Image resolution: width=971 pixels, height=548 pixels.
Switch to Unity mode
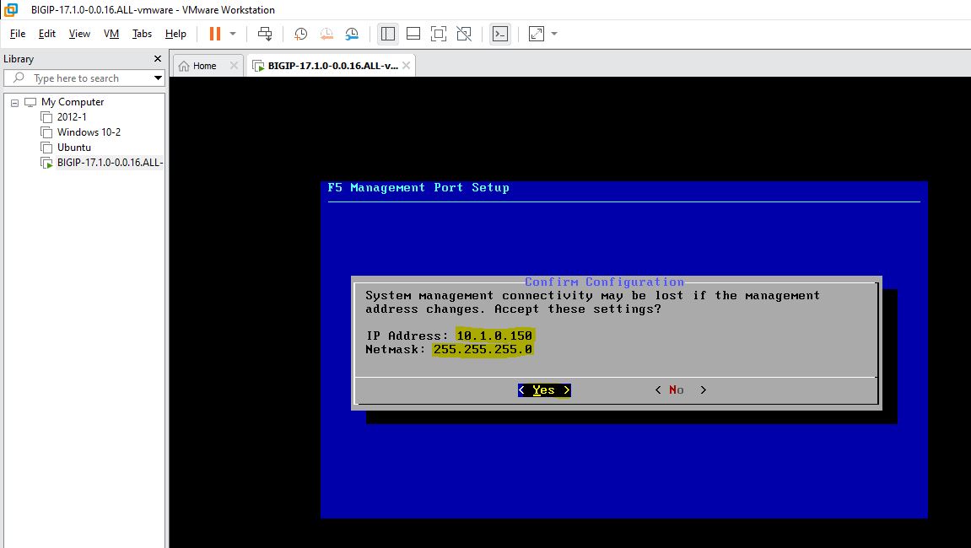(464, 34)
